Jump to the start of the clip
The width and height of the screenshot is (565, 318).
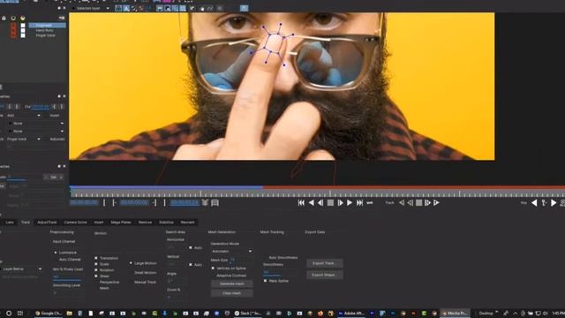coord(301,203)
